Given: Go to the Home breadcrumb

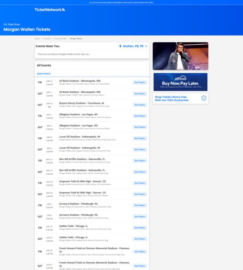Looking at the screenshot, I should [x=37, y=38].
